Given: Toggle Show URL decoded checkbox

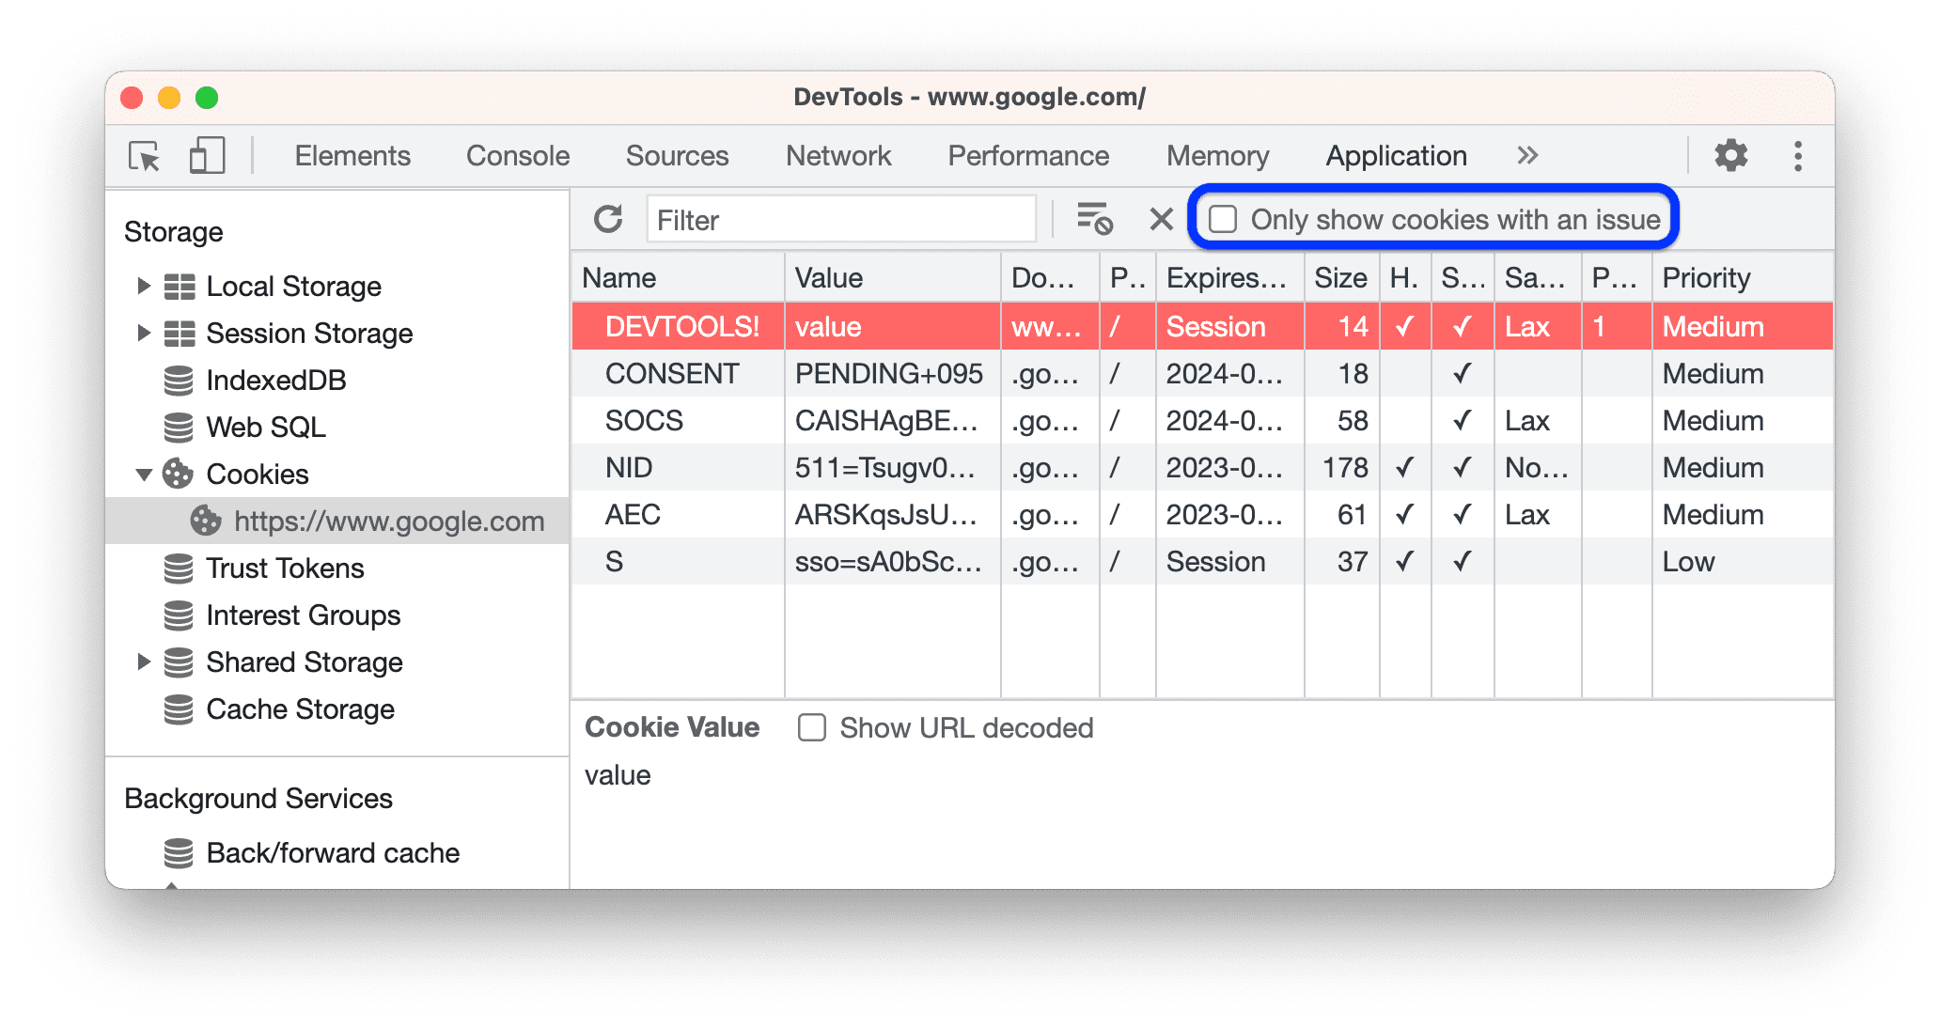Looking at the screenshot, I should click(x=811, y=727).
